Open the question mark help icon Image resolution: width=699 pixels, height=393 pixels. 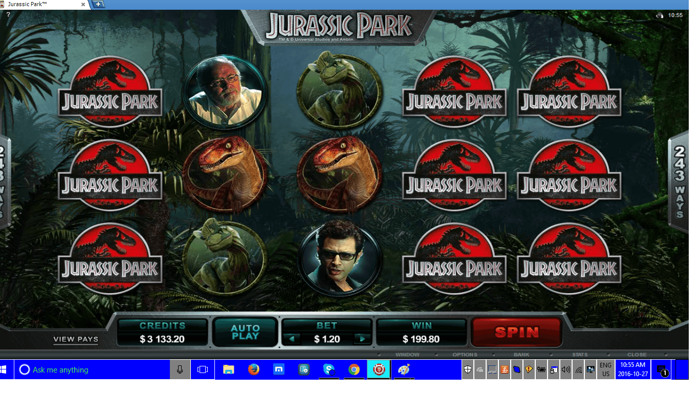point(8,14)
